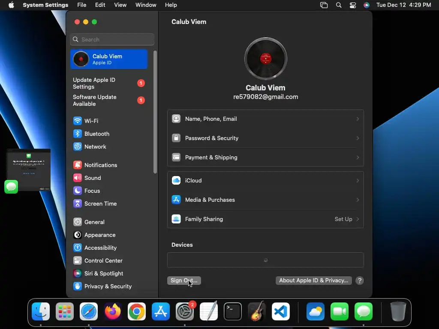Click the vinyl record profile picture
Viewport: 439px width, 329px height.
coord(265,59)
